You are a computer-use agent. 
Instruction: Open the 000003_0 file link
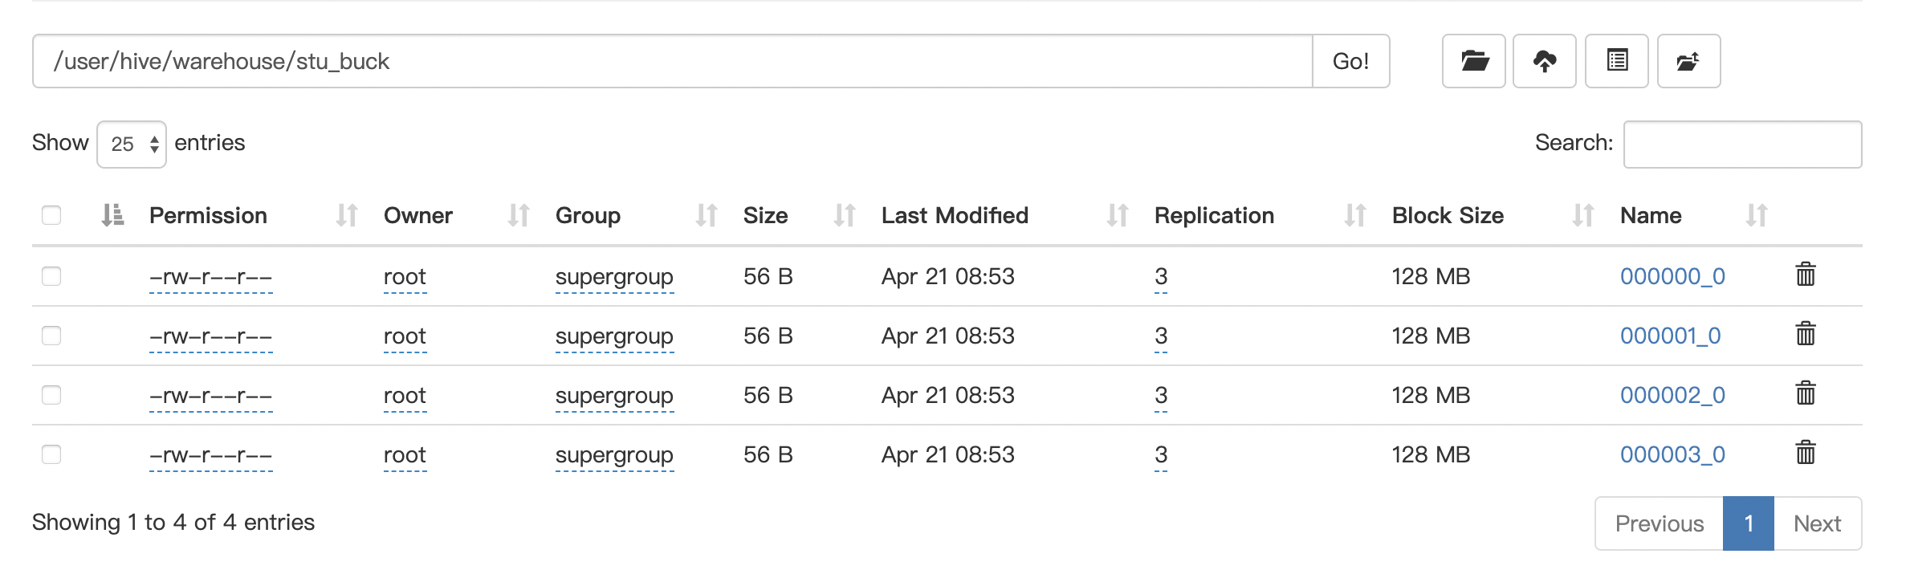coord(1672,454)
